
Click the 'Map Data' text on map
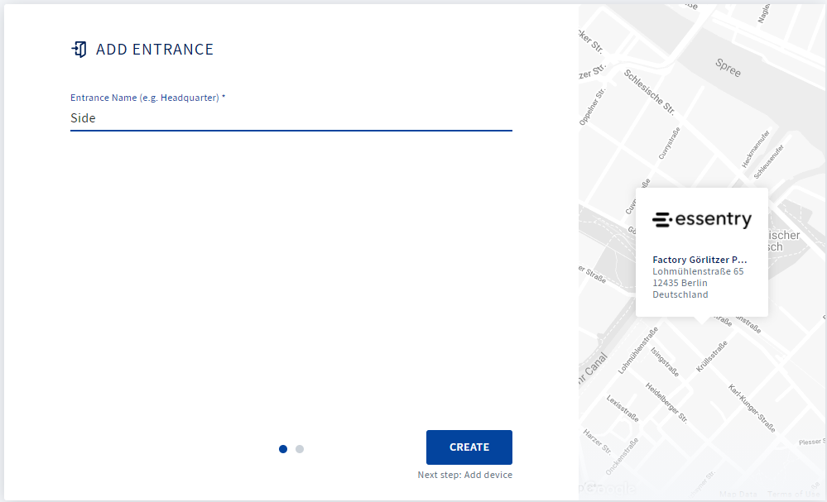738,494
